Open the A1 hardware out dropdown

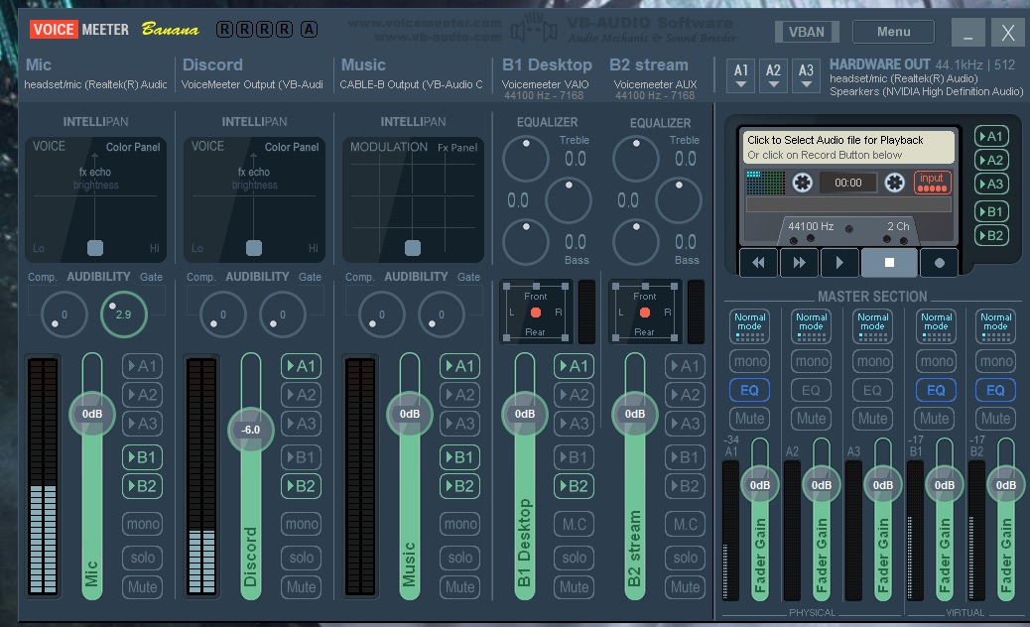(x=740, y=75)
